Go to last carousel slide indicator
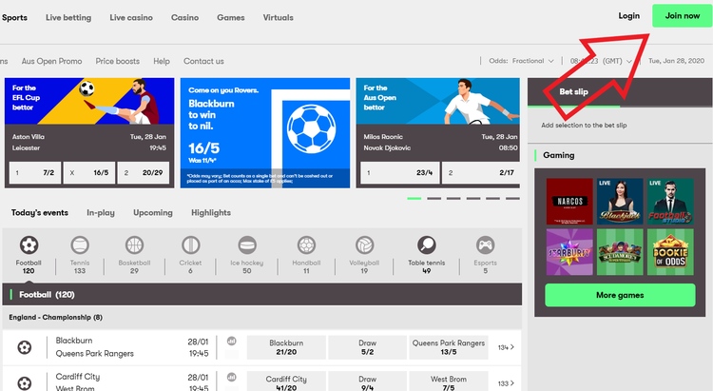The height and width of the screenshot is (391, 713). point(512,199)
